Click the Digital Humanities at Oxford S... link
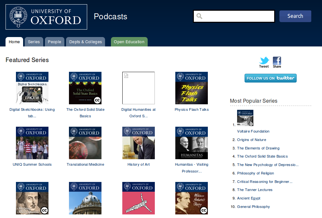 (x=139, y=113)
